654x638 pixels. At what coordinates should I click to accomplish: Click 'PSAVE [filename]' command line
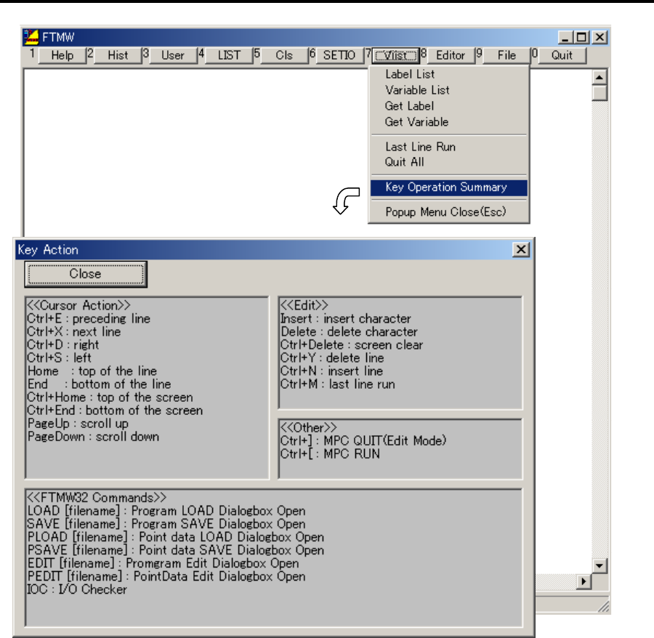176,550
